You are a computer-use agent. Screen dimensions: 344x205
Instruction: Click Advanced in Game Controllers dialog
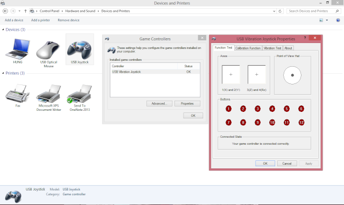click(x=159, y=103)
